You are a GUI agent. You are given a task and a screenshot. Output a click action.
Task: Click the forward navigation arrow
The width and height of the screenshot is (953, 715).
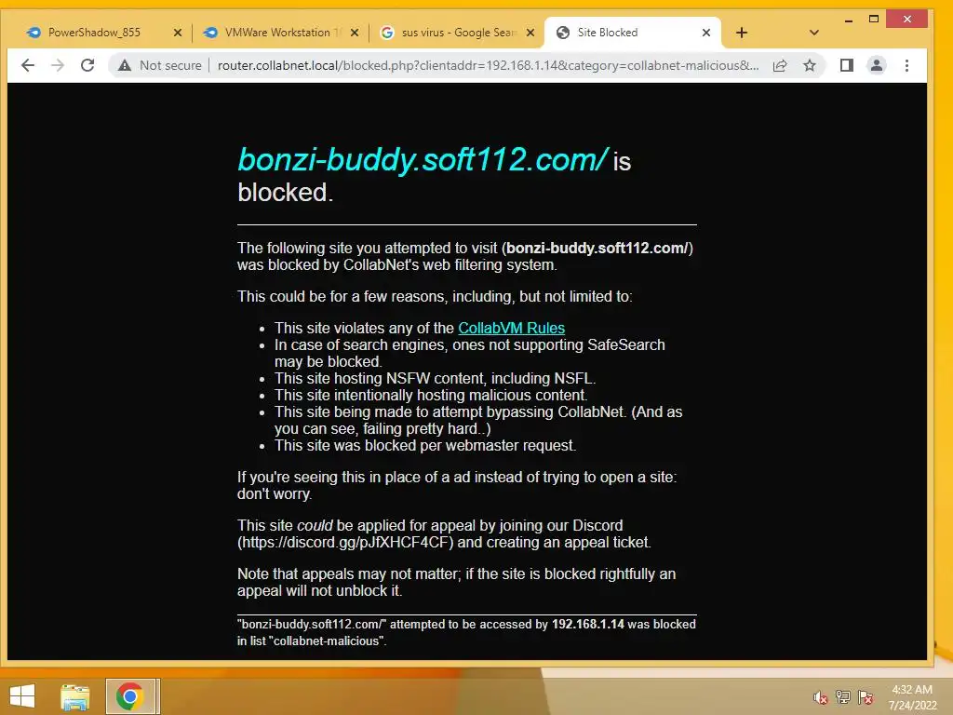pos(58,66)
